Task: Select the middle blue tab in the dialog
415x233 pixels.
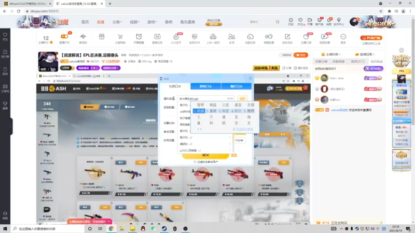Action: click(205, 86)
